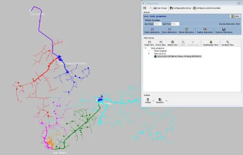Open the dropdown arrow next to Analisar
This screenshot has width=243, height=155.
click(x=153, y=101)
